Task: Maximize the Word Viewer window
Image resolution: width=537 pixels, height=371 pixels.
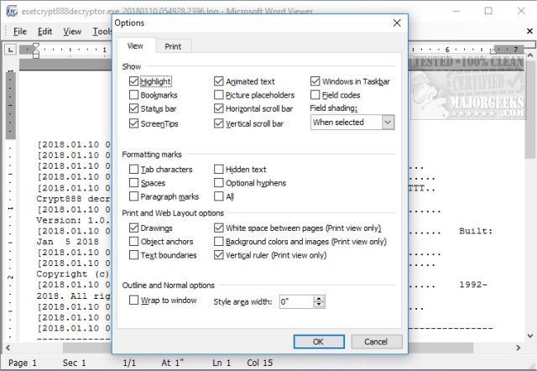Action: coord(488,11)
